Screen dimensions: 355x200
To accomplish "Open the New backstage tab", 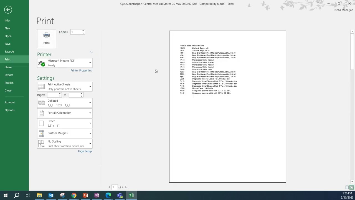I will [14, 28].
